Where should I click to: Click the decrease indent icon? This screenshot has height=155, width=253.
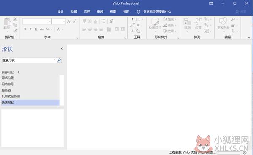117,29
